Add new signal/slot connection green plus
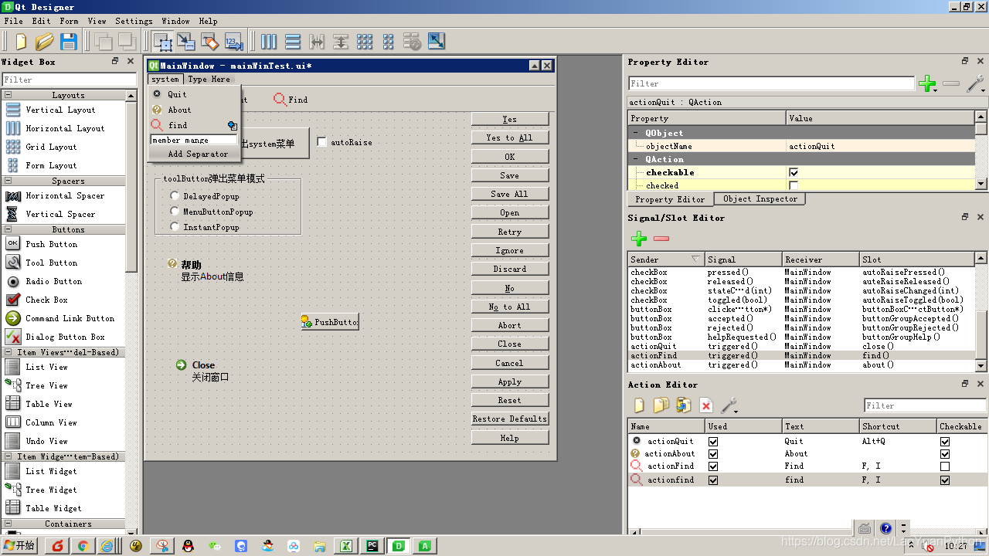 point(639,239)
